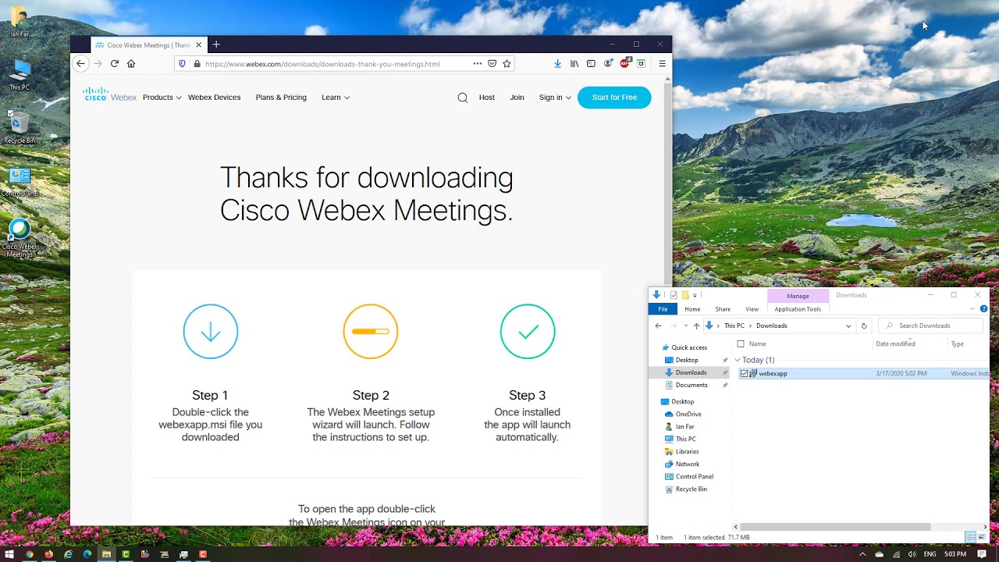
Task: Open Explorer recent locations dropdown arrow
Action: (x=685, y=325)
